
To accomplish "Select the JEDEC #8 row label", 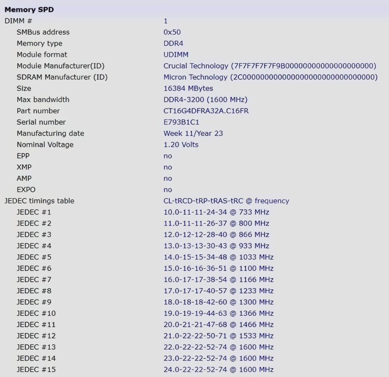I will 34,291.
